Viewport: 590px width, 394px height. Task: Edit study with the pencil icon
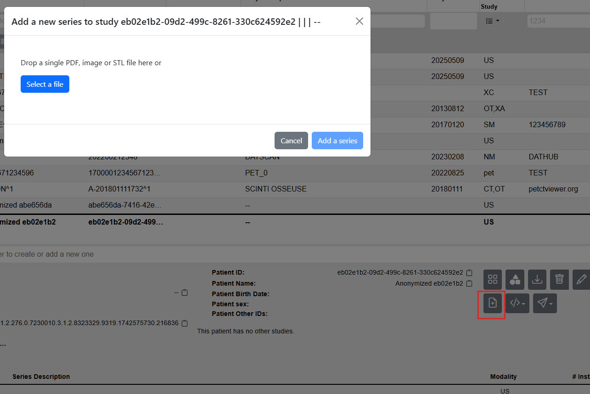(581, 279)
